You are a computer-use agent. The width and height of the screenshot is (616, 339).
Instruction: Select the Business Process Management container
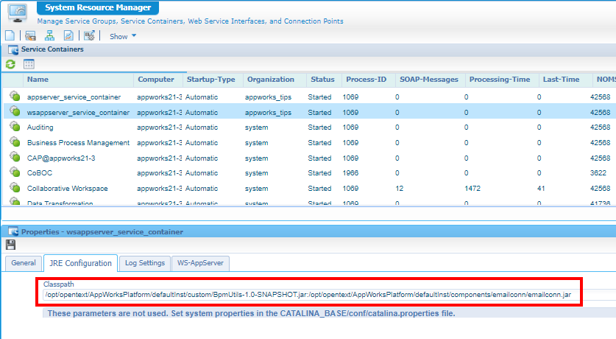(x=78, y=143)
